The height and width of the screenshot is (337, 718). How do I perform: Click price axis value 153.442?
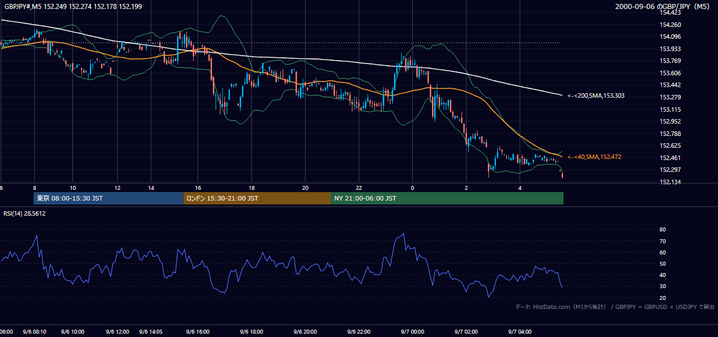(670, 85)
